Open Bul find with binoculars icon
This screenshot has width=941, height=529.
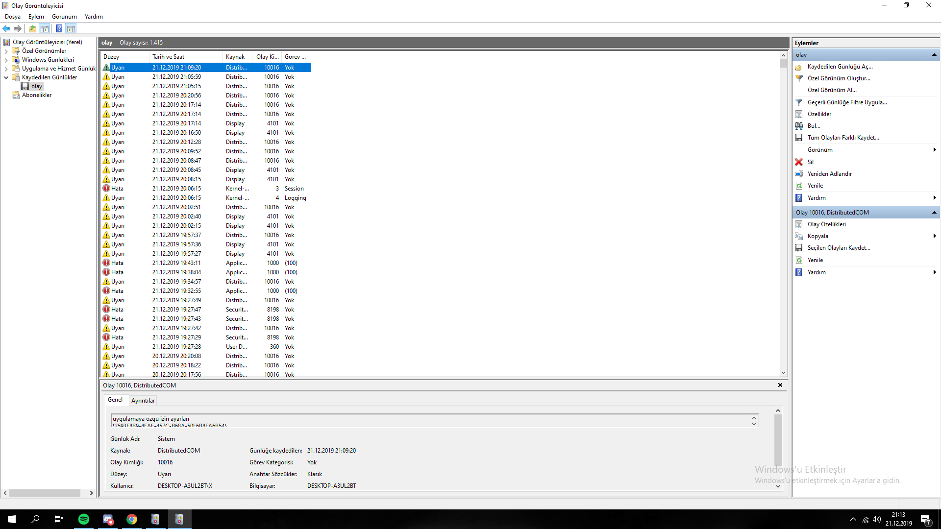799,126
